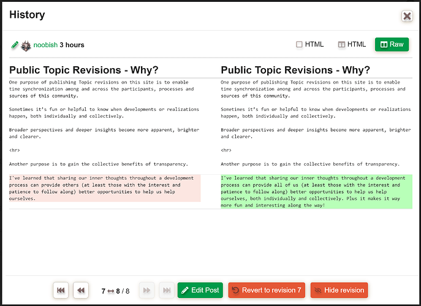Click the green pencil edit icon
The height and width of the screenshot is (306, 421).
[x=15, y=45]
